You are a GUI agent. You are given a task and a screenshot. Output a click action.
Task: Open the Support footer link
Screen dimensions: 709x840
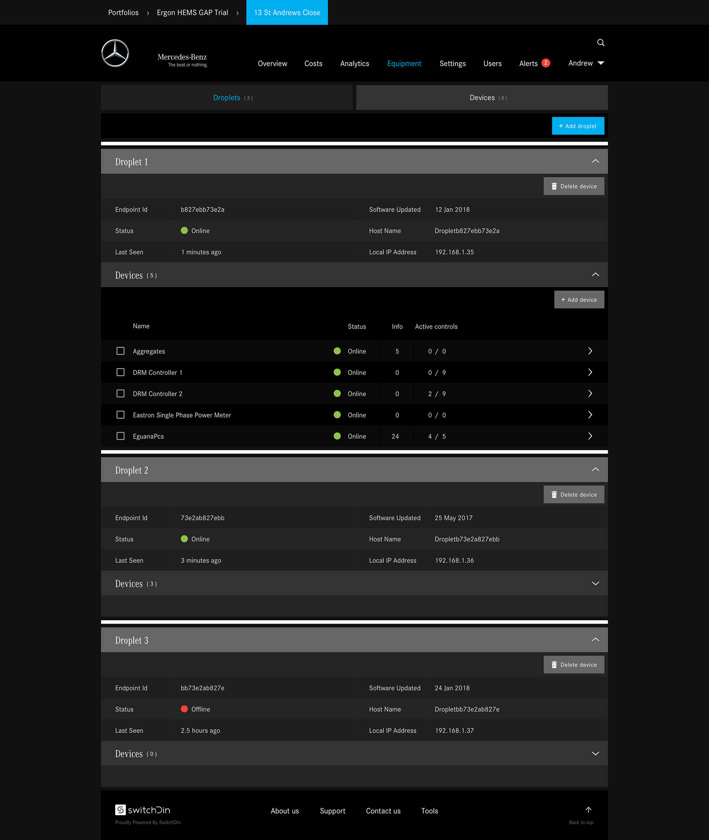click(x=332, y=811)
